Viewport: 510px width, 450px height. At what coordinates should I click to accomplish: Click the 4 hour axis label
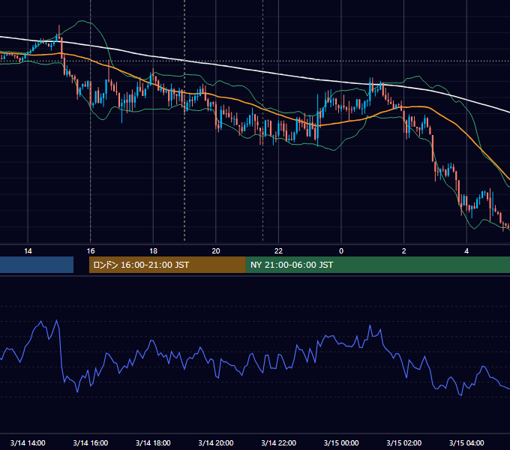point(466,250)
